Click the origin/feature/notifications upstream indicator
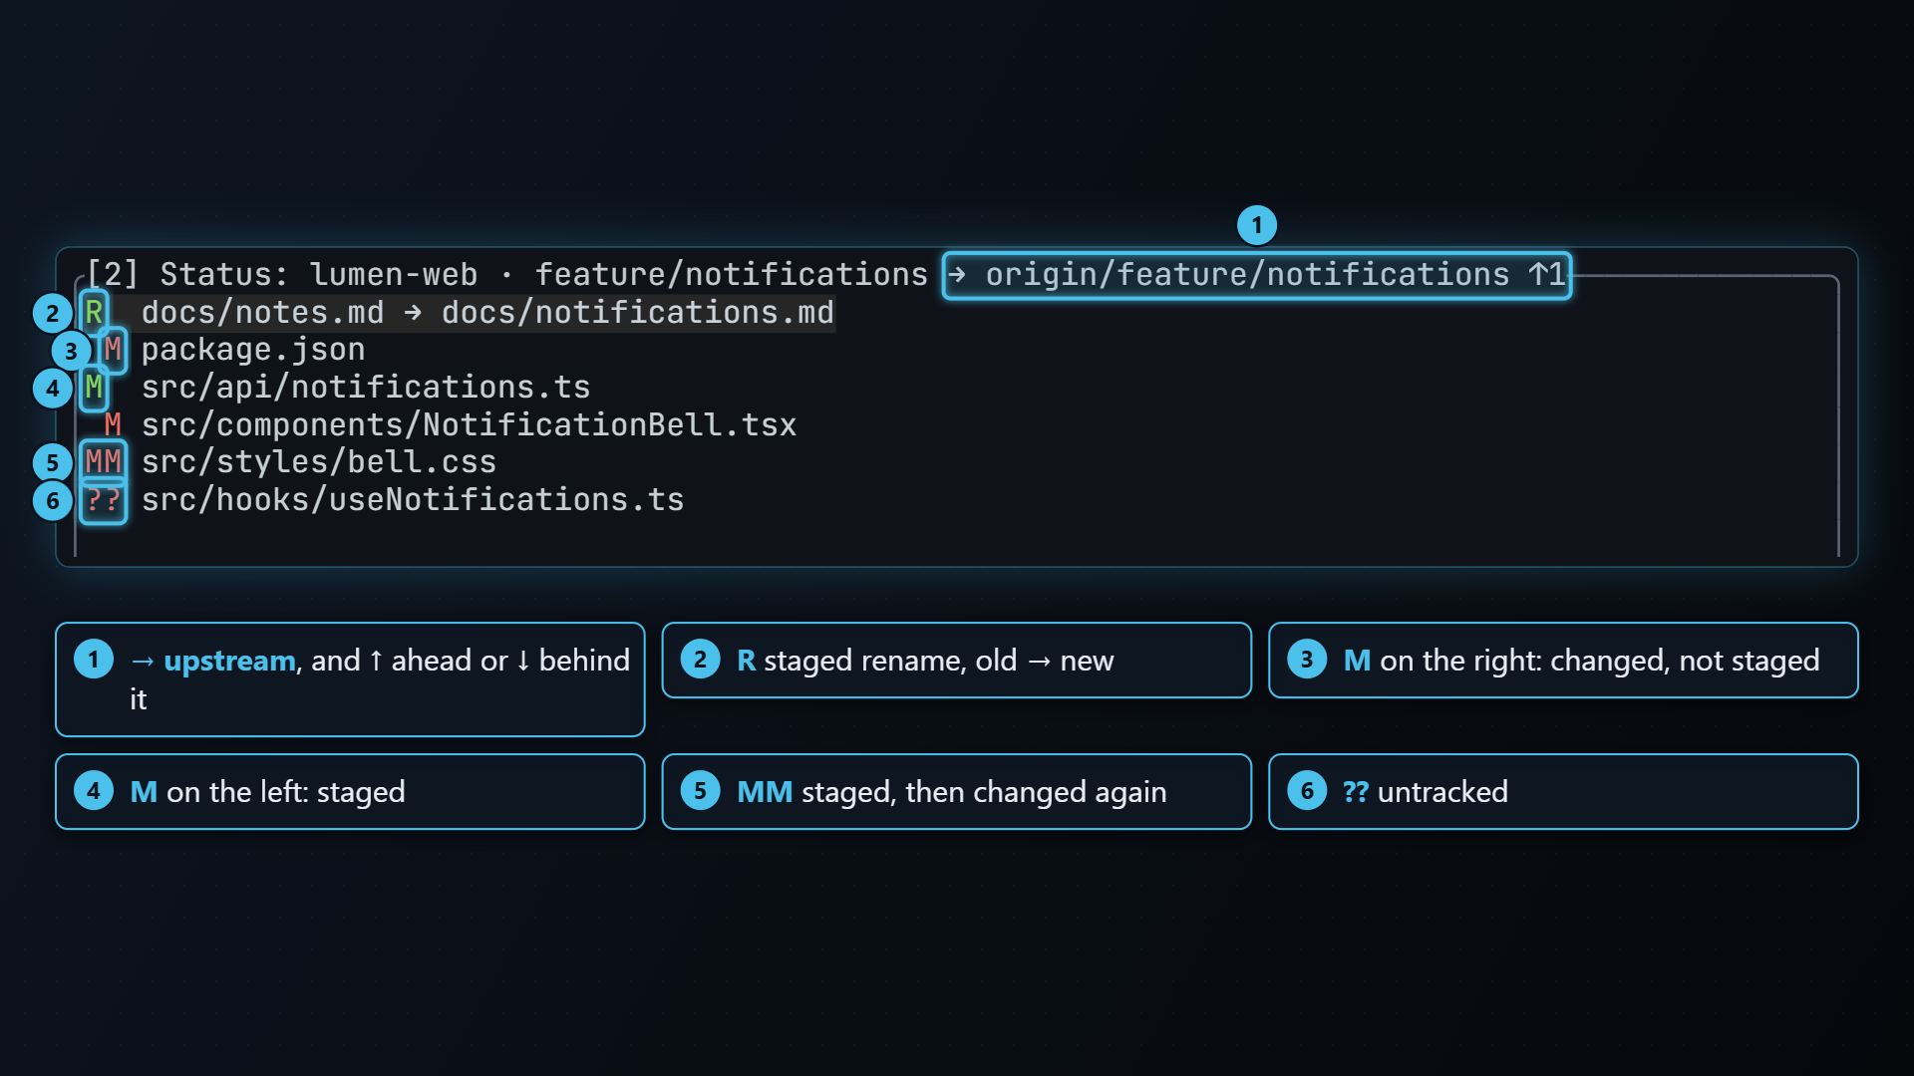 (1256, 275)
